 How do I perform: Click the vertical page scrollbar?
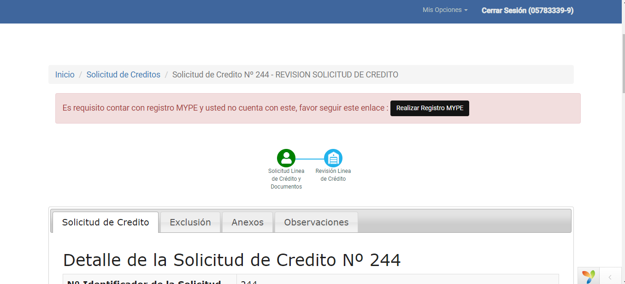623,138
